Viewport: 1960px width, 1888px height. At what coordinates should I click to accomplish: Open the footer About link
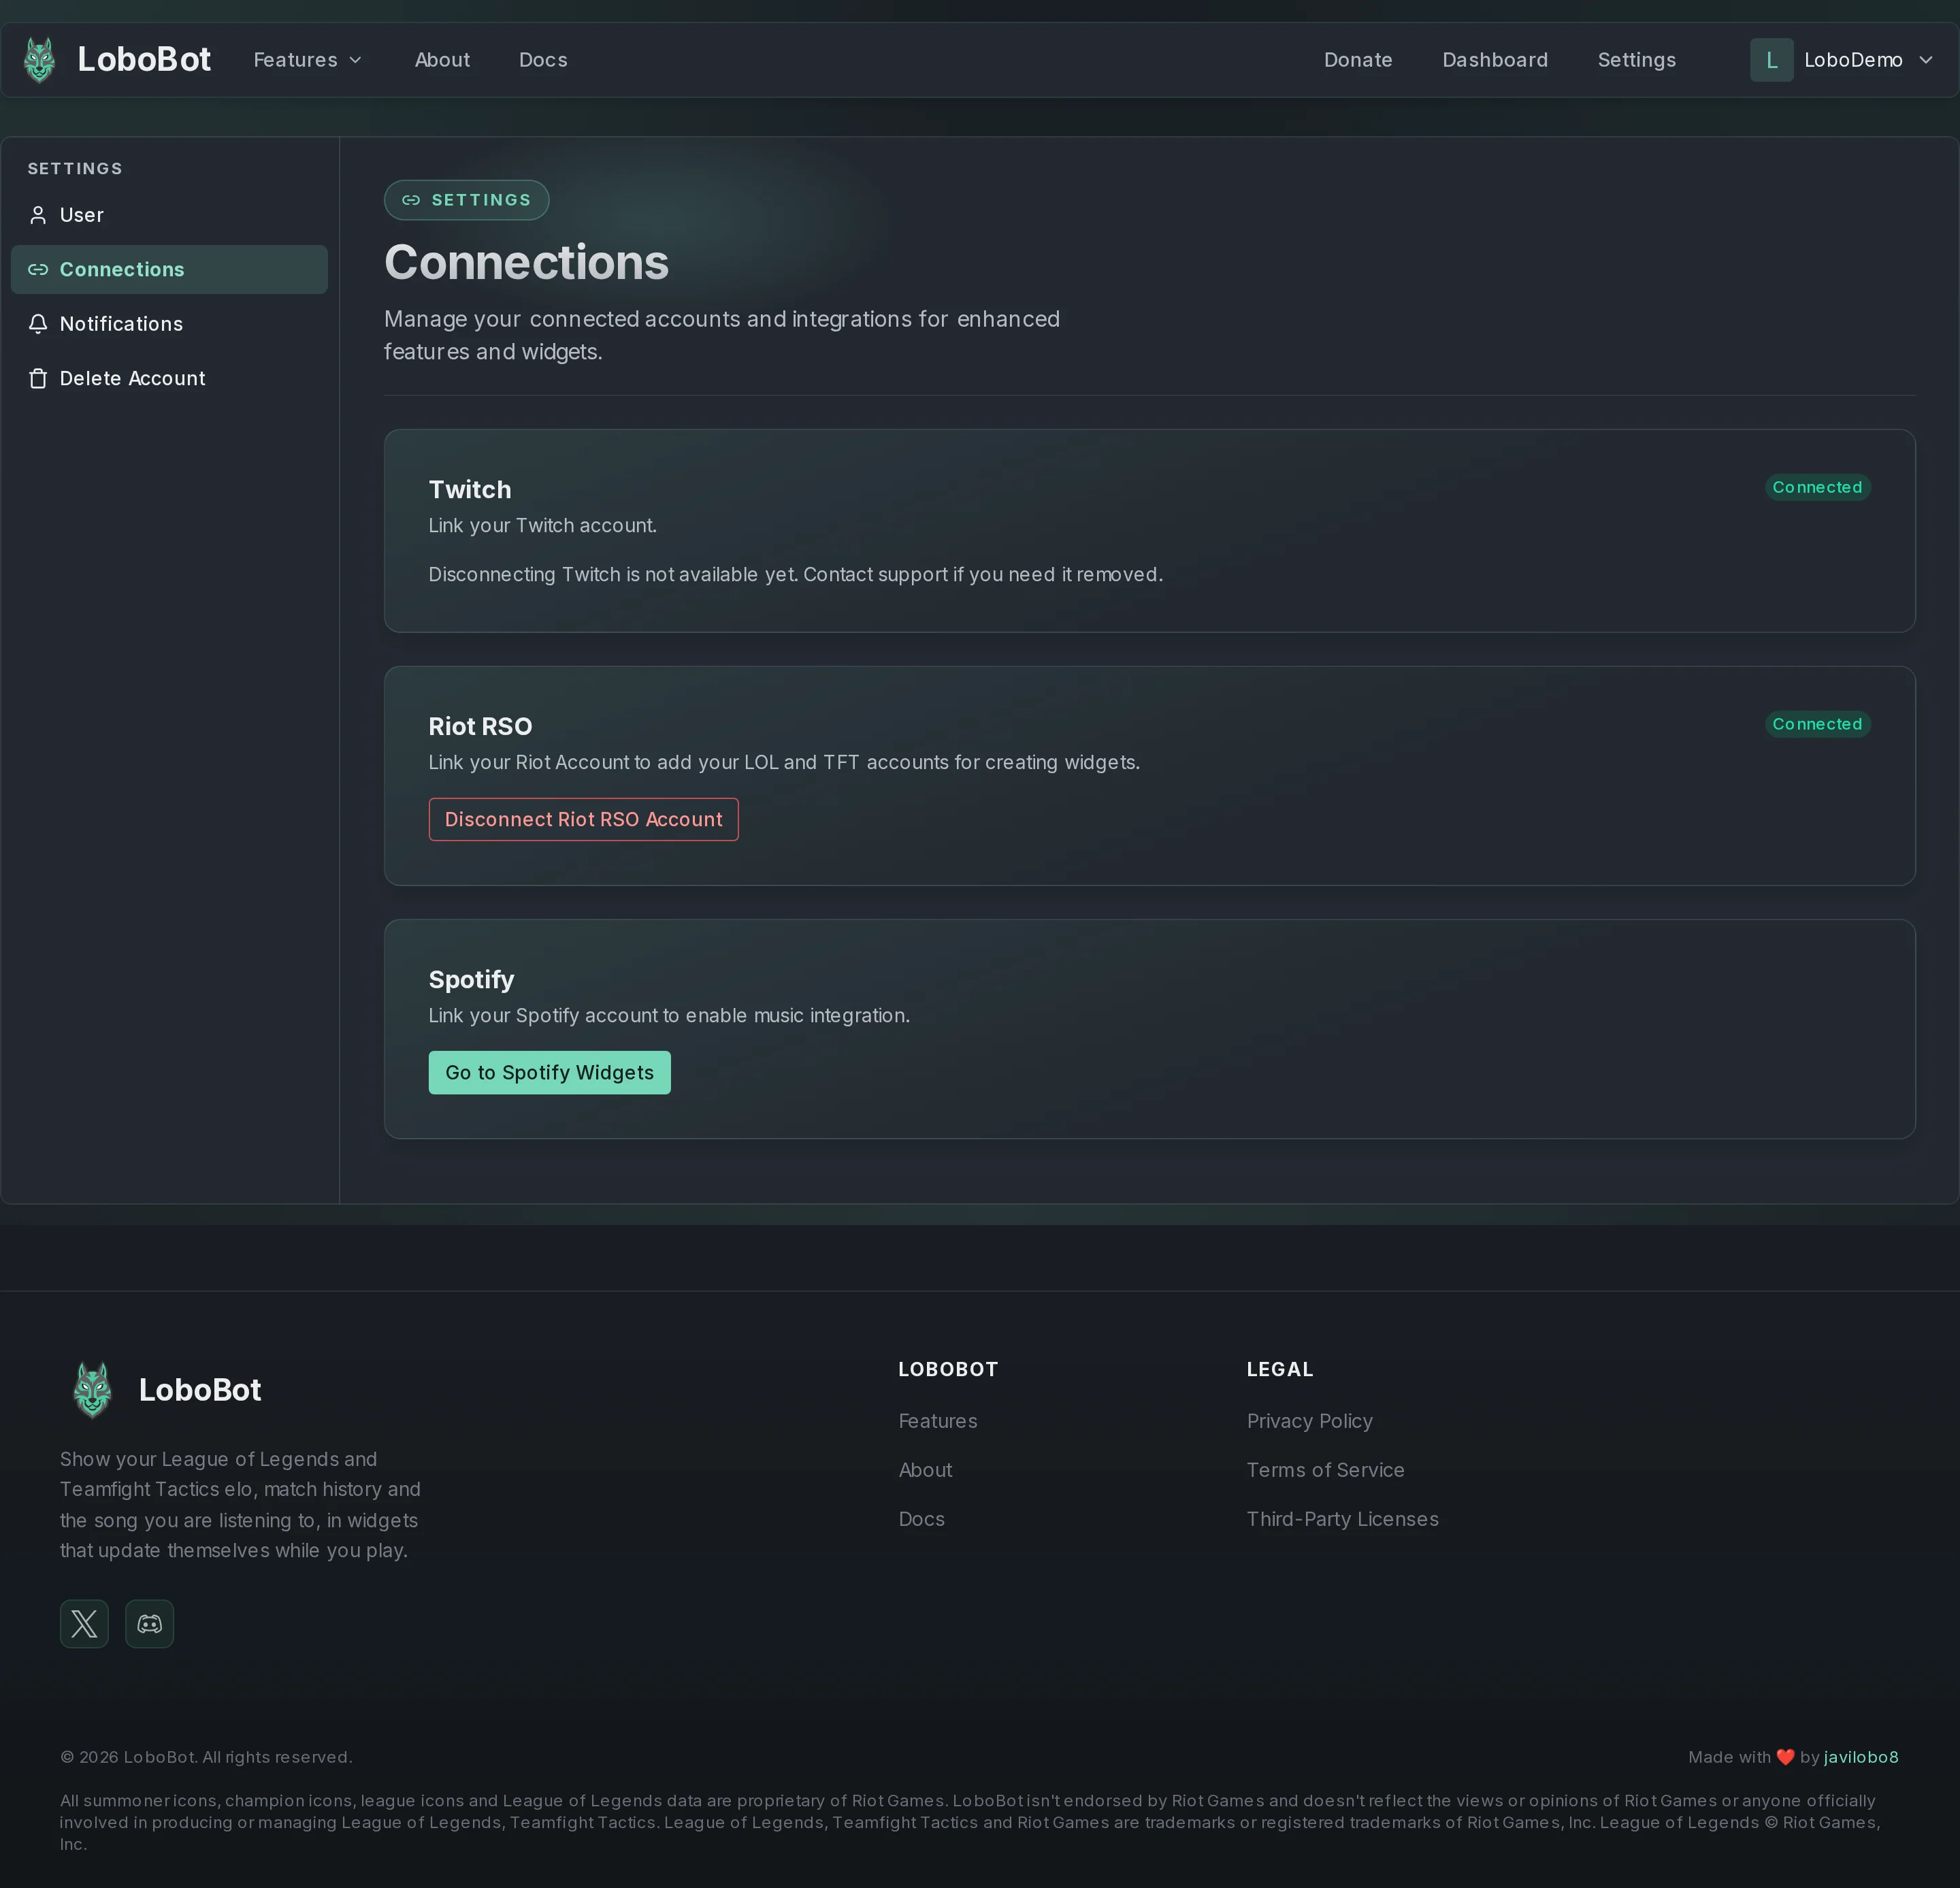coord(925,1470)
